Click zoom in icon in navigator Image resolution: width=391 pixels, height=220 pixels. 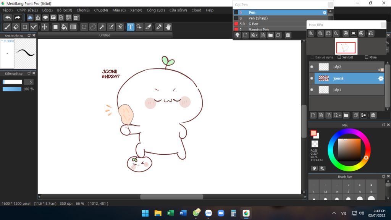click(320, 33)
